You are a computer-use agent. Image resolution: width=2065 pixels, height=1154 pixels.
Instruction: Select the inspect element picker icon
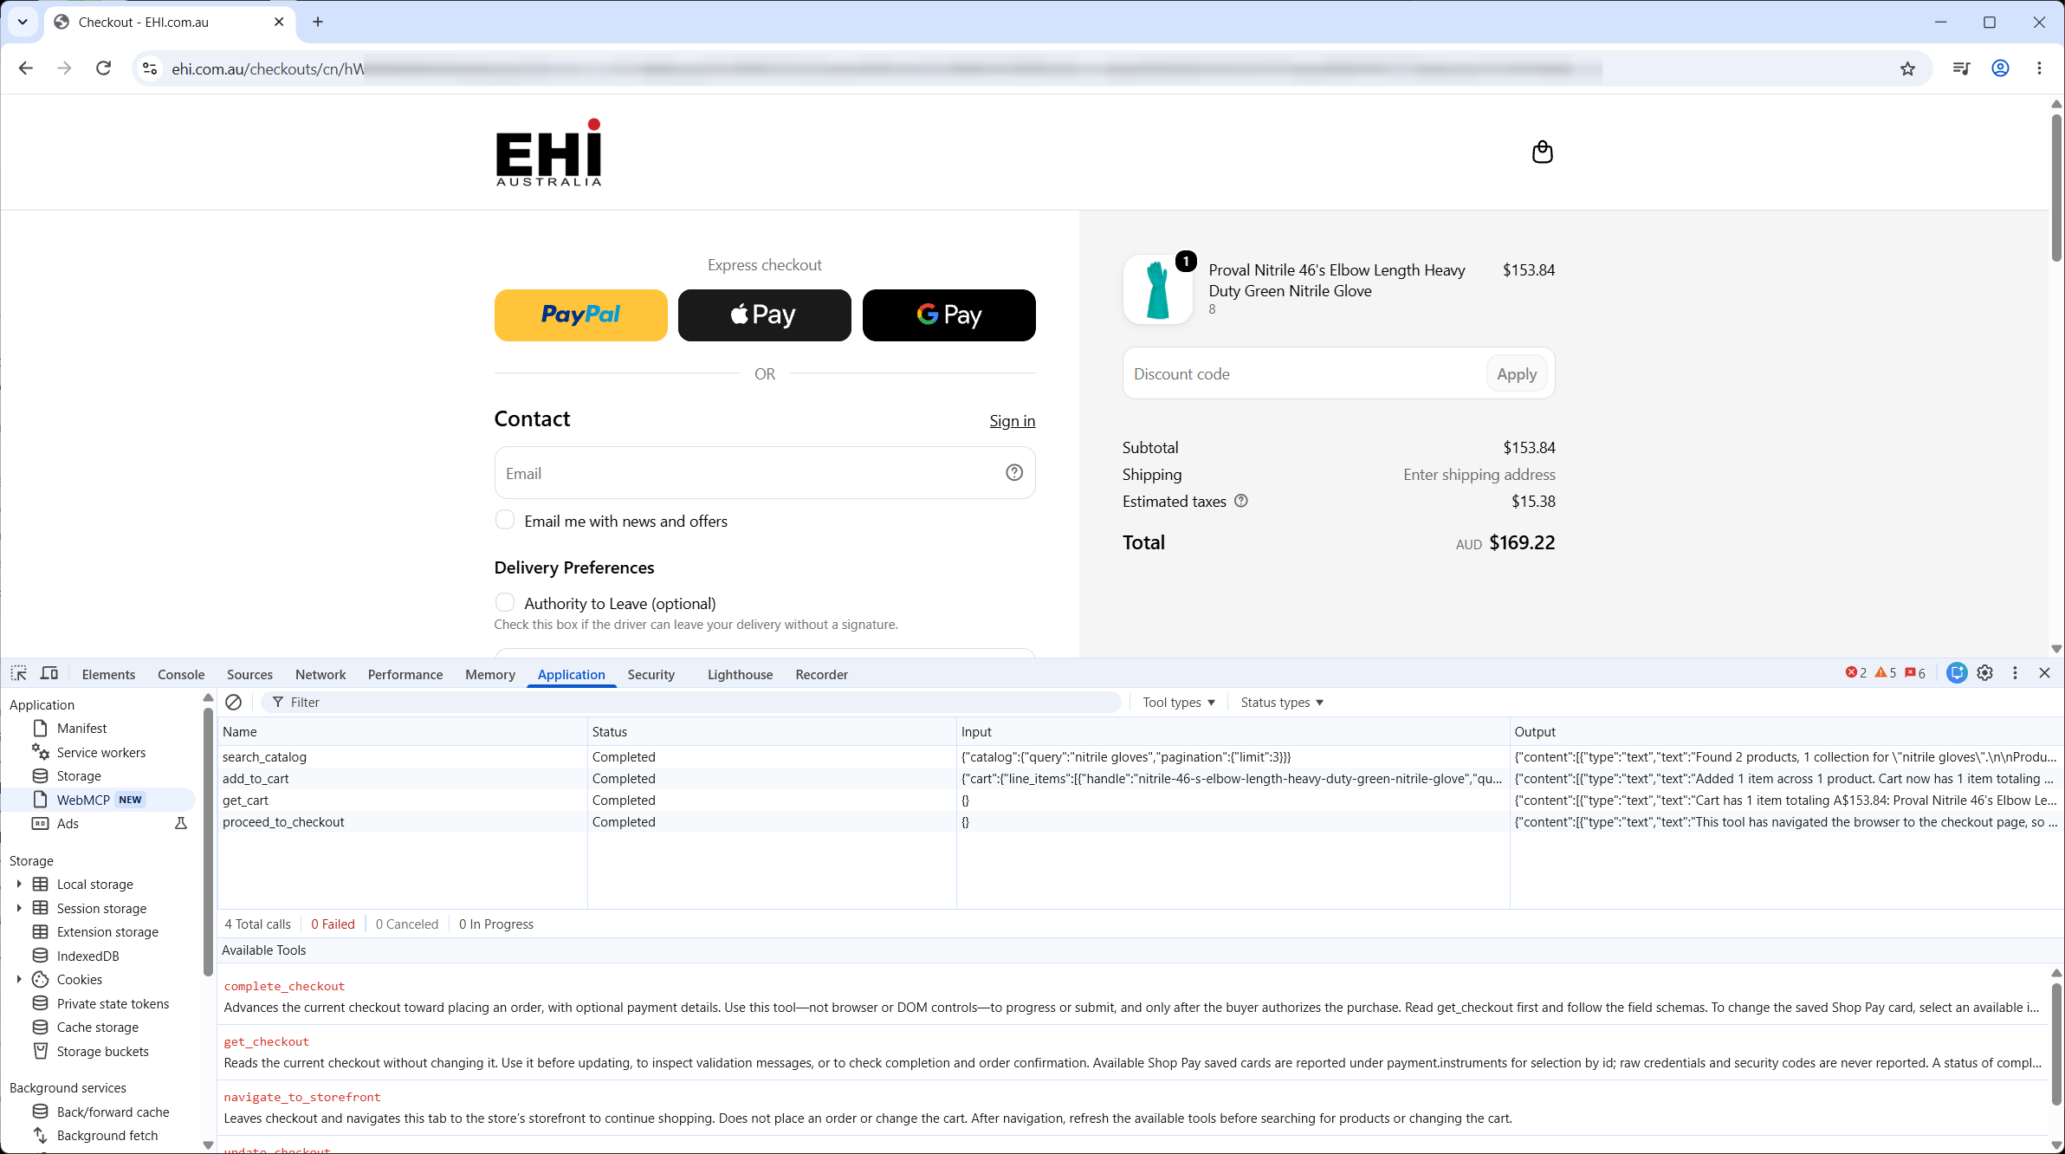click(x=18, y=673)
